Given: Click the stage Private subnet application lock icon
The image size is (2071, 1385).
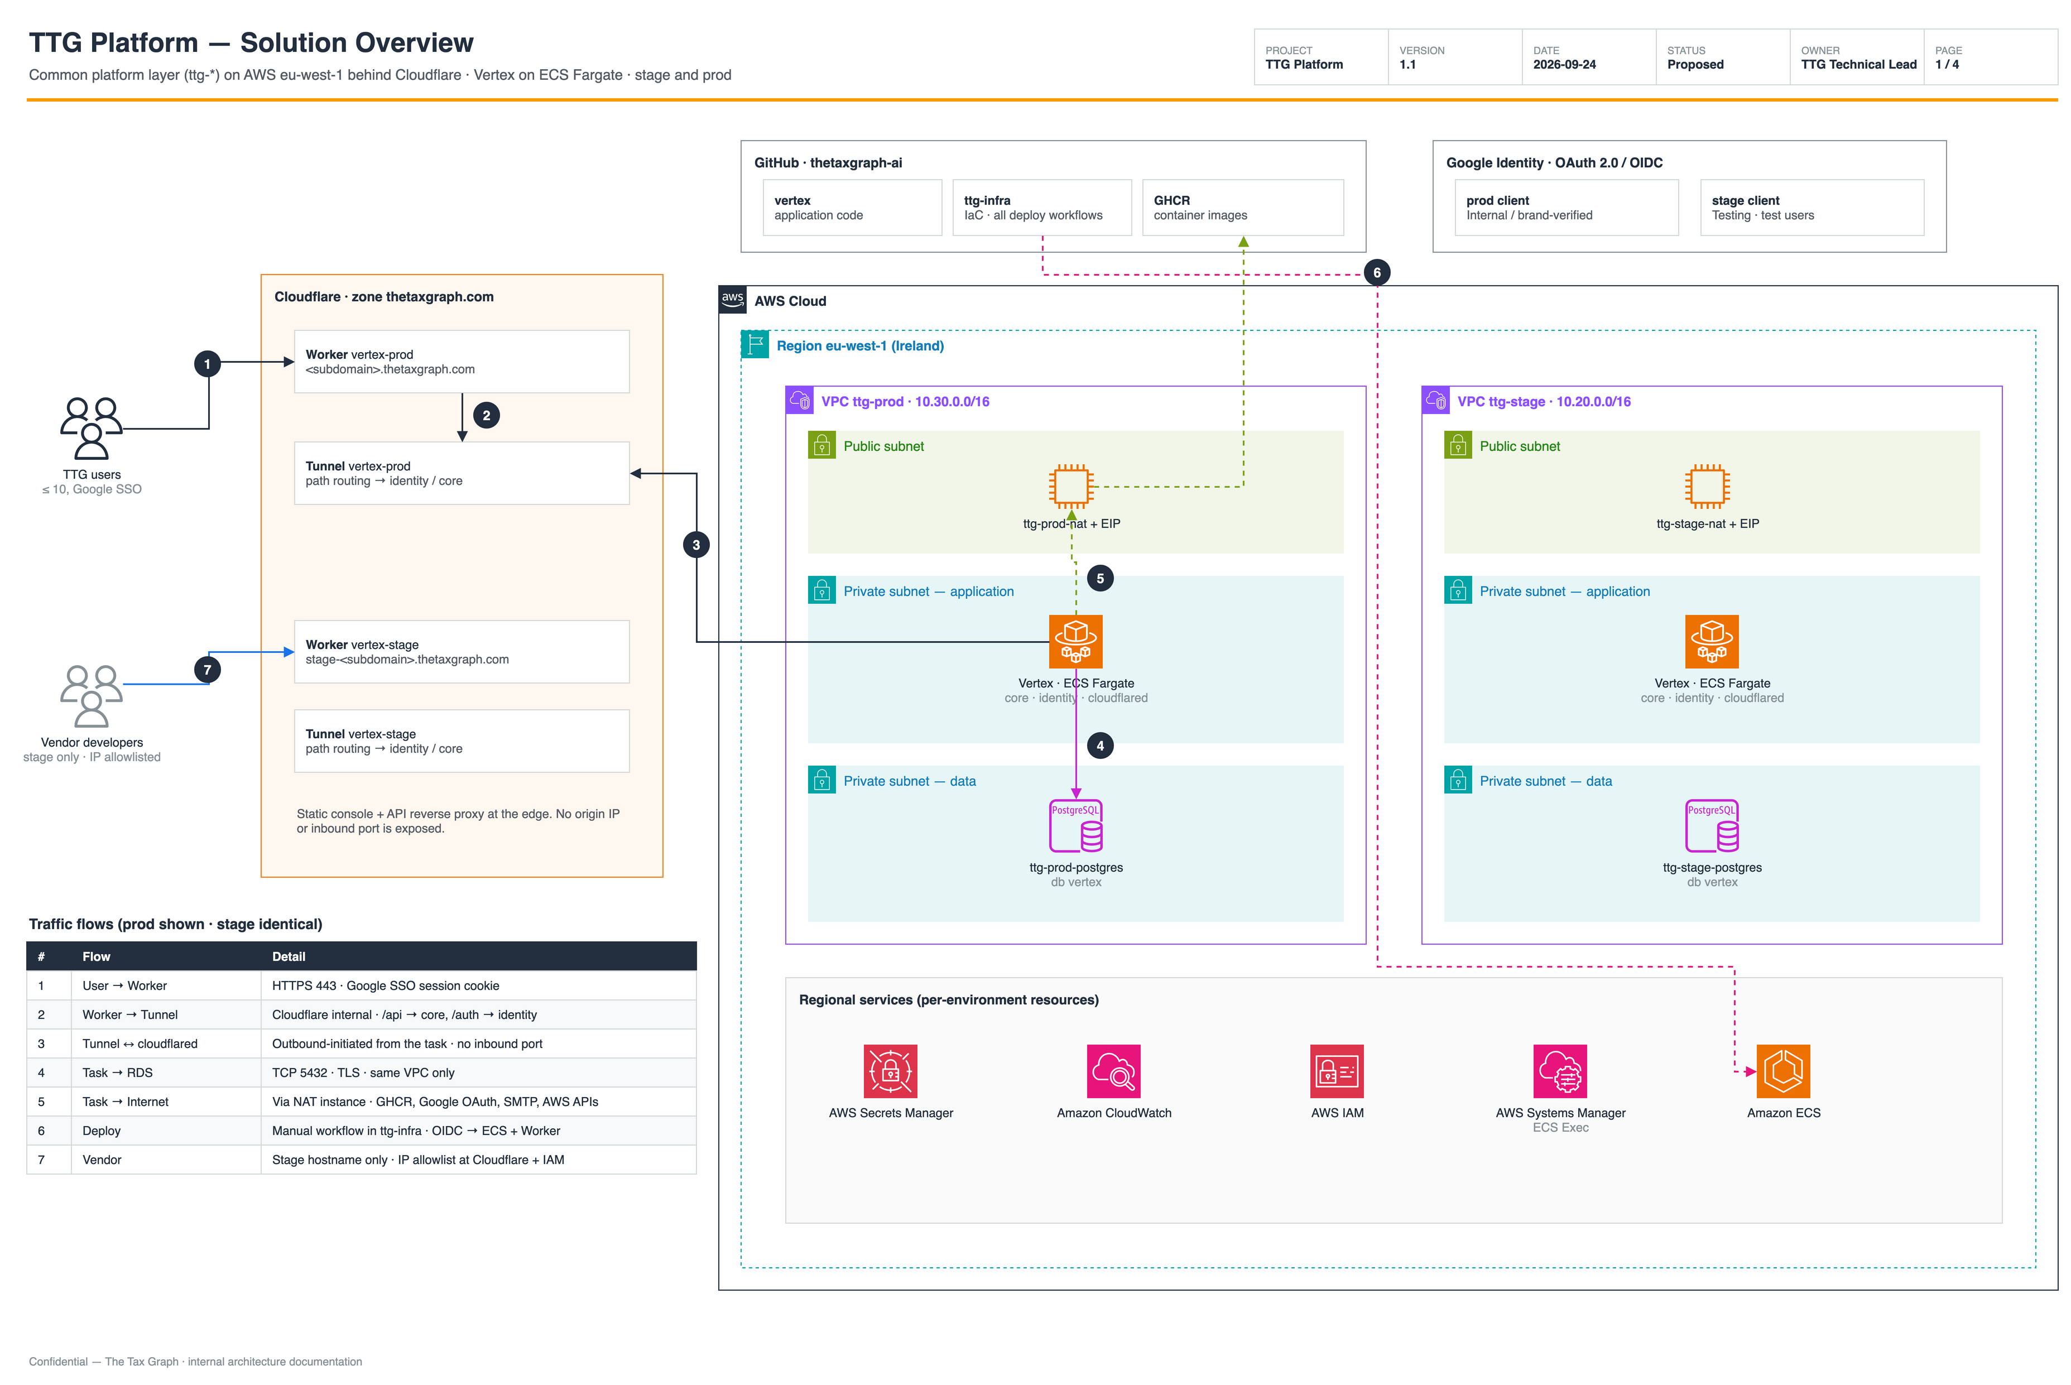Looking at the screenshot, I should pyautogui.click(x=1457, y=590).
